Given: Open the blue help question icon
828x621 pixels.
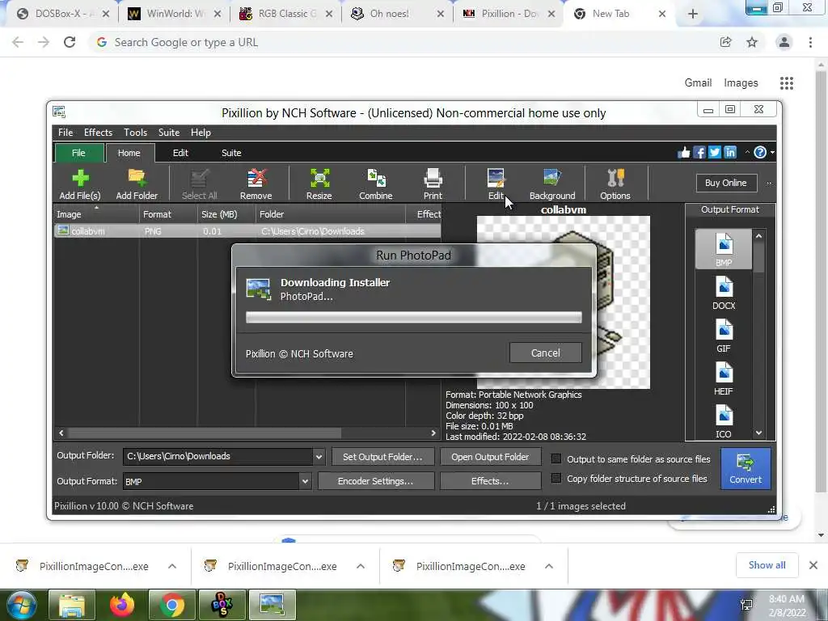Looking at the screenshot, I should click(760, 153).
